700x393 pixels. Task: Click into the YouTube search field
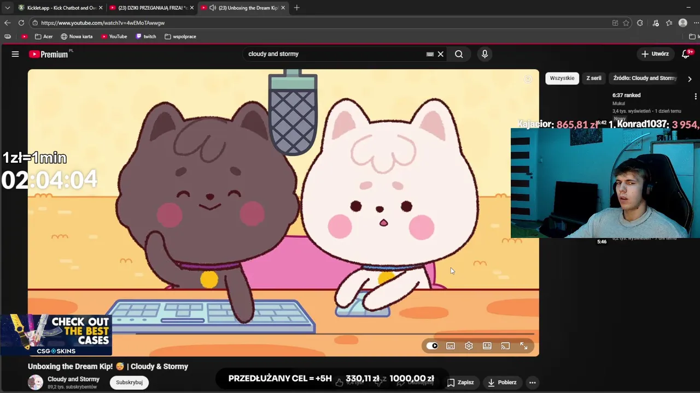334,54
